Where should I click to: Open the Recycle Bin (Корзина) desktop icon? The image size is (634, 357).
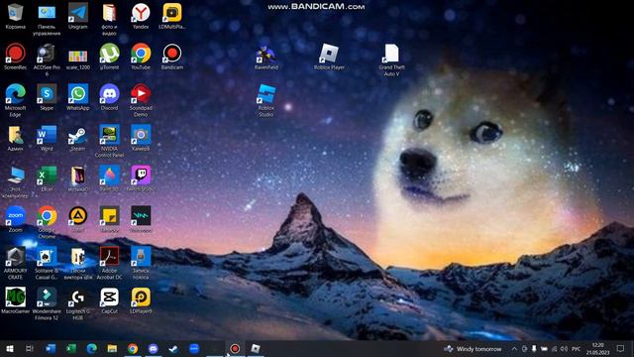(16, 17)
